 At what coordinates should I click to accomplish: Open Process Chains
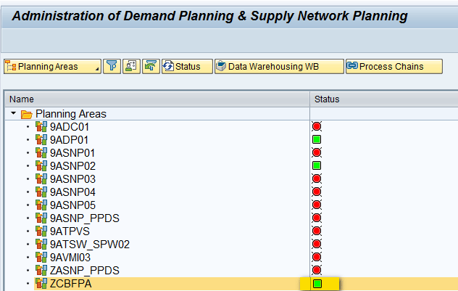pos(394,66)
